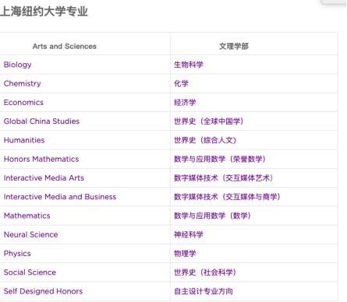Open the 数学与应用数学（数学）link
Image resolution: width=347 pixels, height=302 pixels.
(212, 216)
